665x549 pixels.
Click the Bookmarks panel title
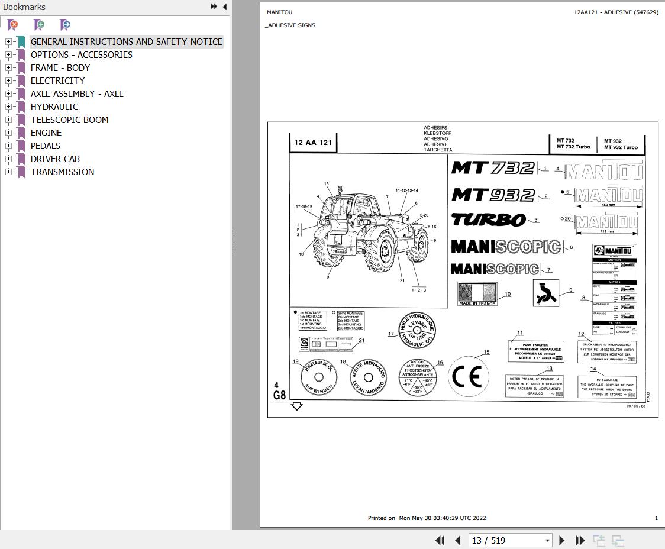point(24,7)
